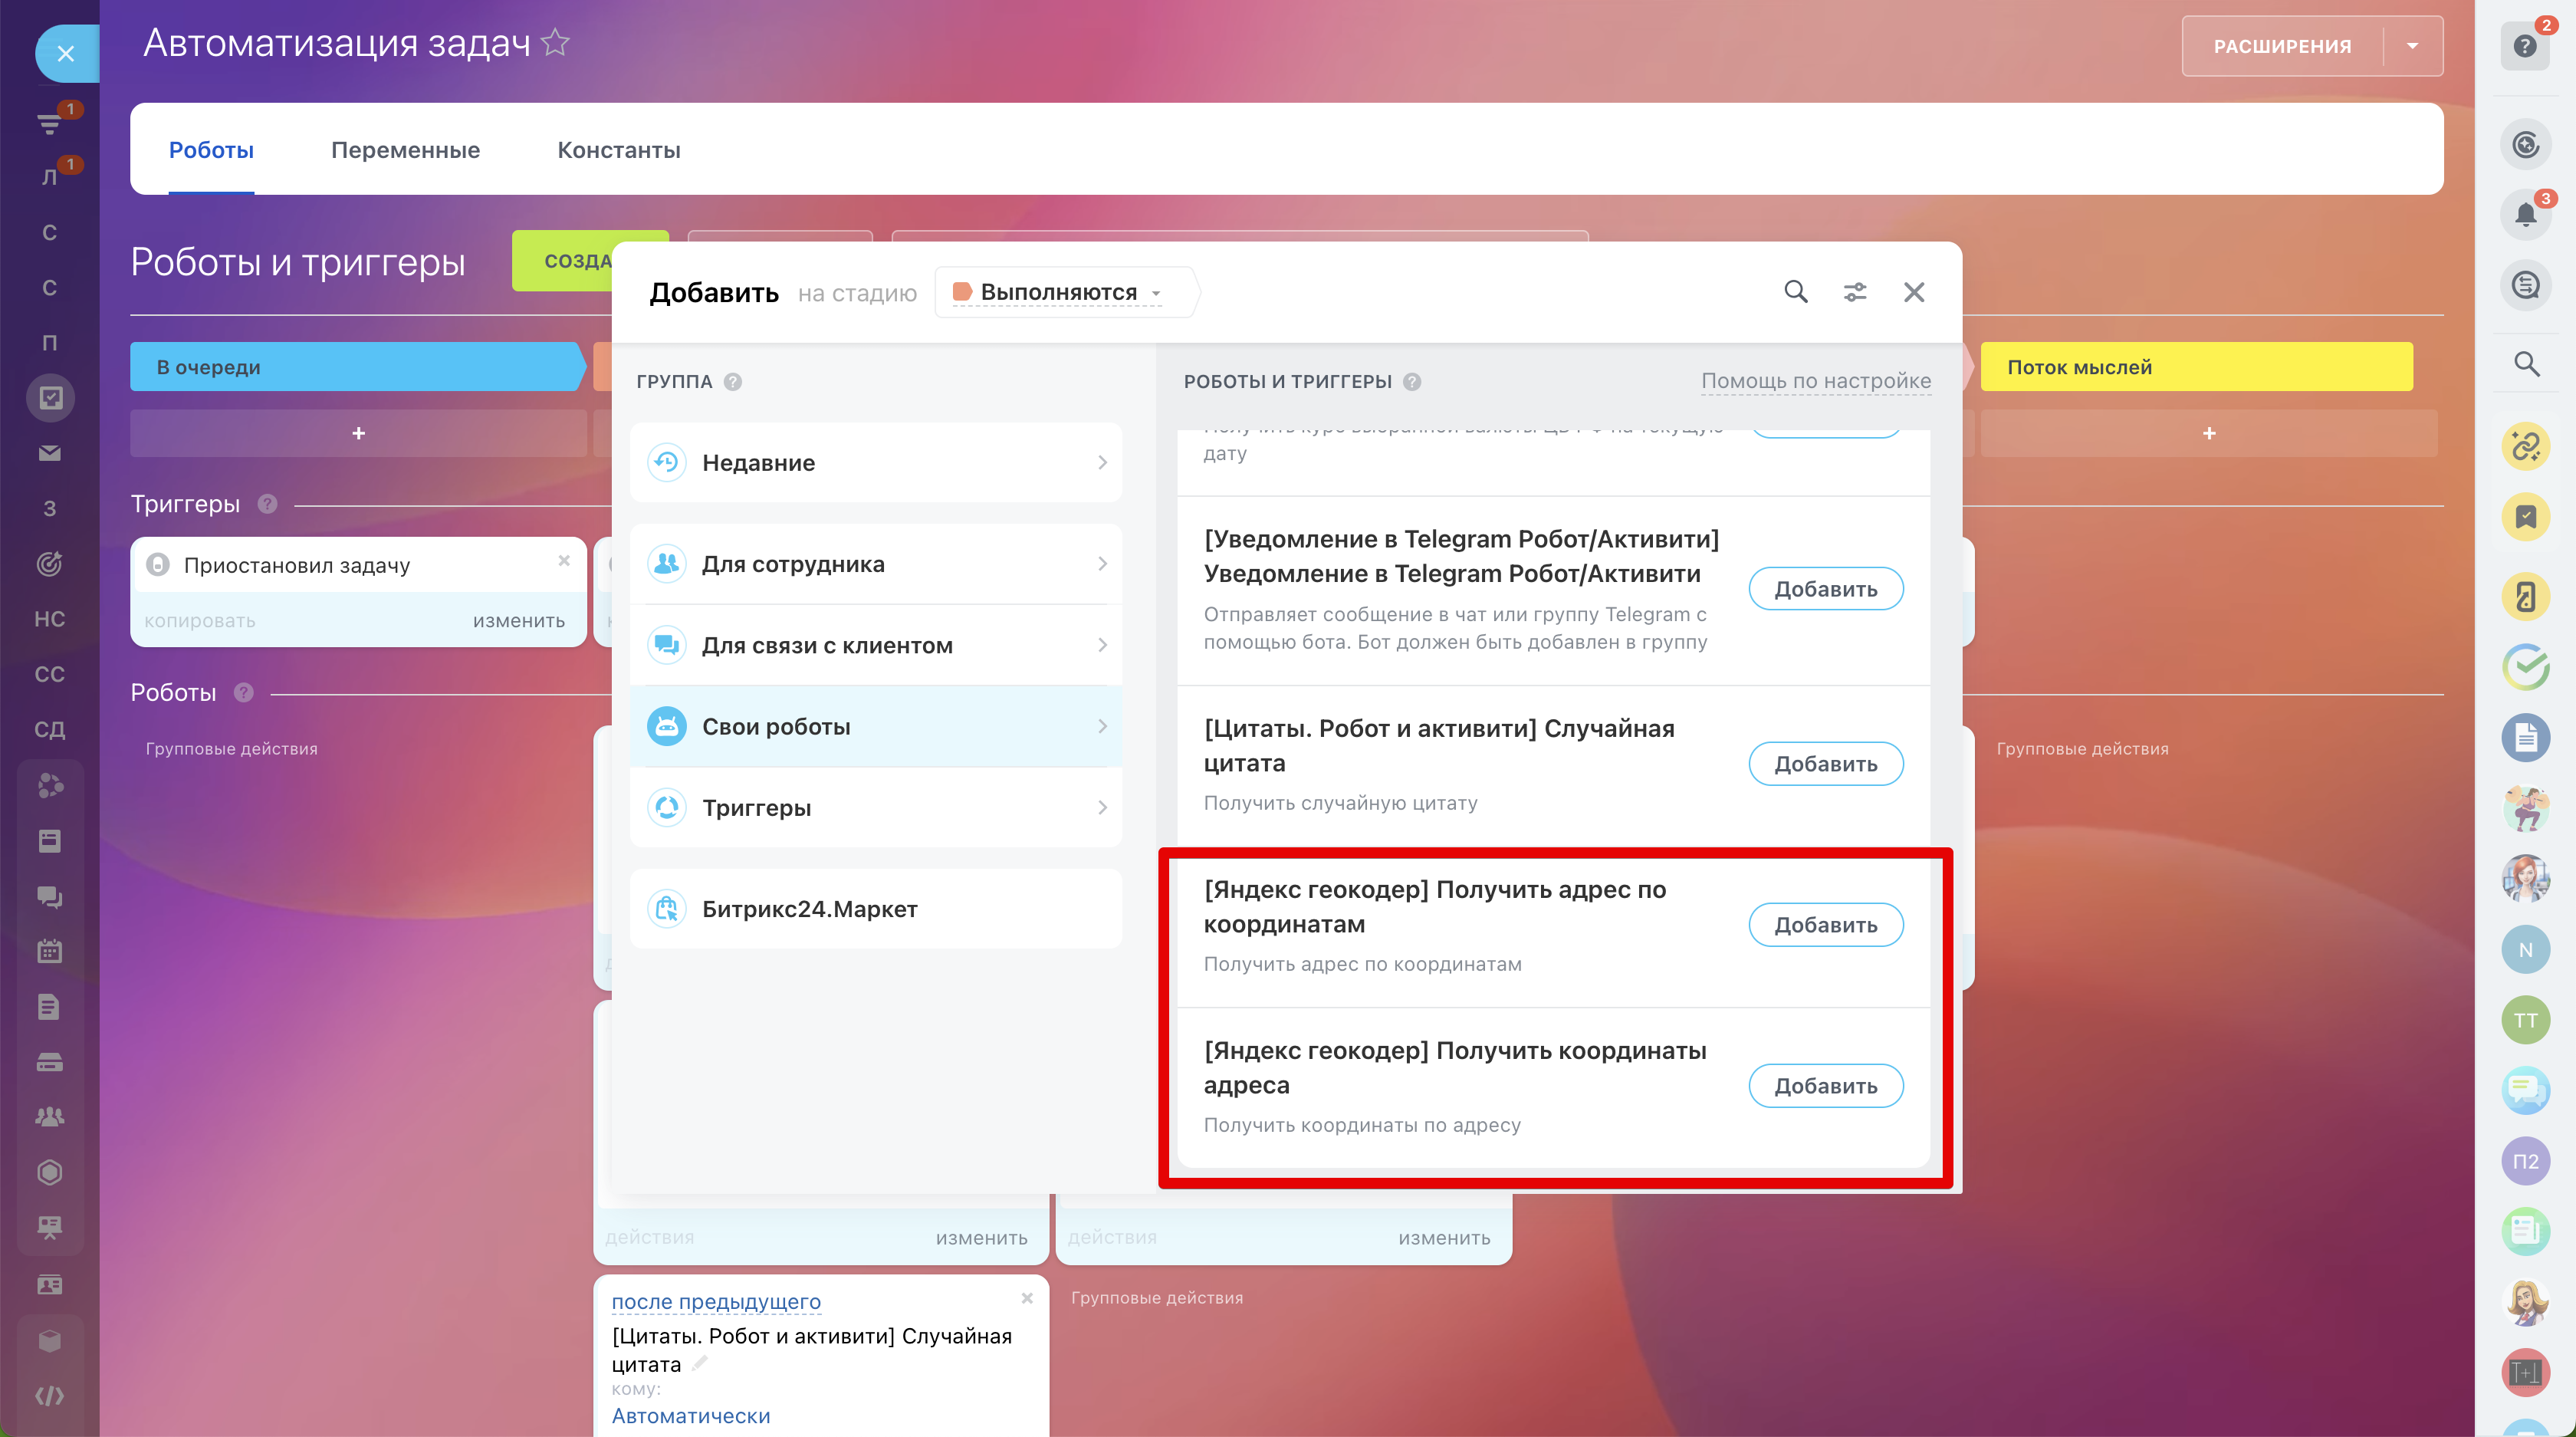Remove the Приостановил задачу trigger
This screenshot has width=2576, height=1437.
point(564,560)
